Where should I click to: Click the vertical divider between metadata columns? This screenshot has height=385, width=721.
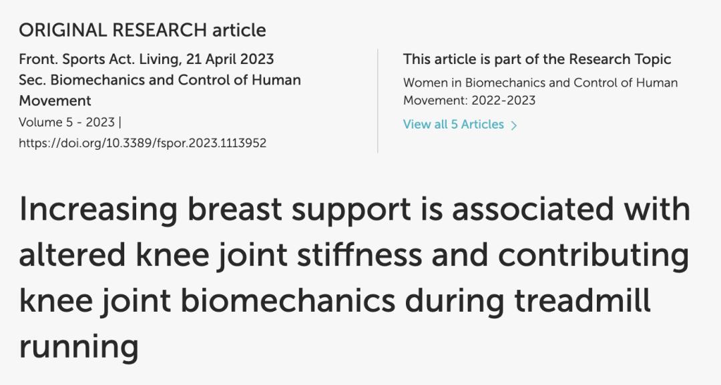[378, 100]
